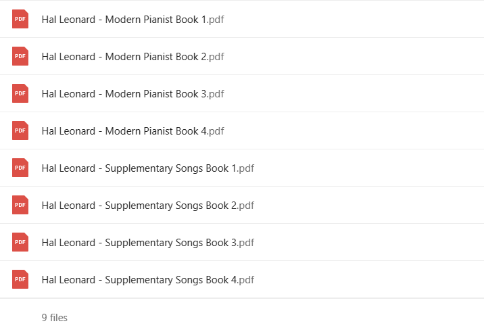Screen dimensions: 484x332
Task: Click the PDF icon for Modern Pianist Book 3
Action: coord(20,93)
